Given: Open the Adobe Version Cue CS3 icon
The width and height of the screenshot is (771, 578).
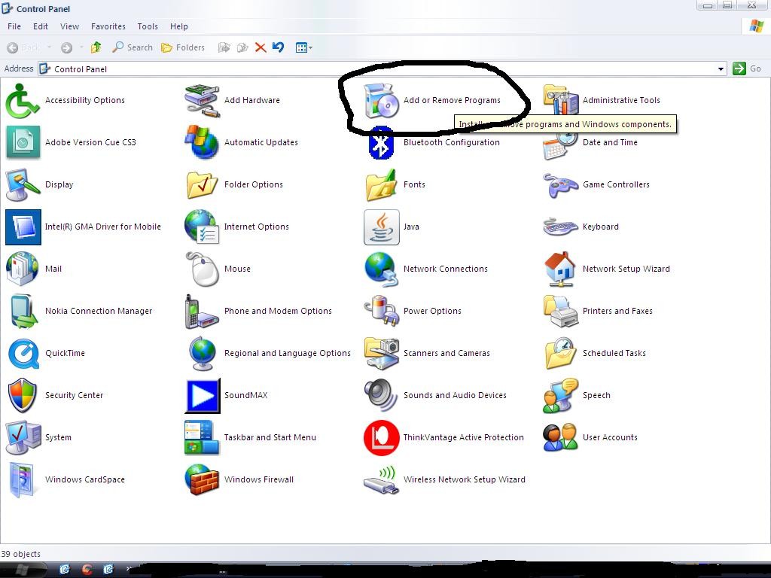Looking at the screenshot, I should [23, 142].
